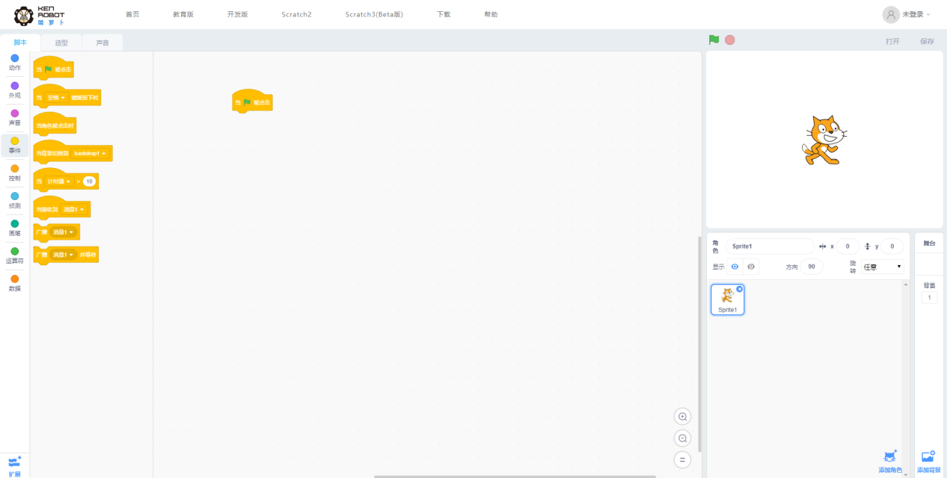Open the 空格 key dropdown in palette block
Image resolution: width=947 pixels, height=478 pixels.
56,98
